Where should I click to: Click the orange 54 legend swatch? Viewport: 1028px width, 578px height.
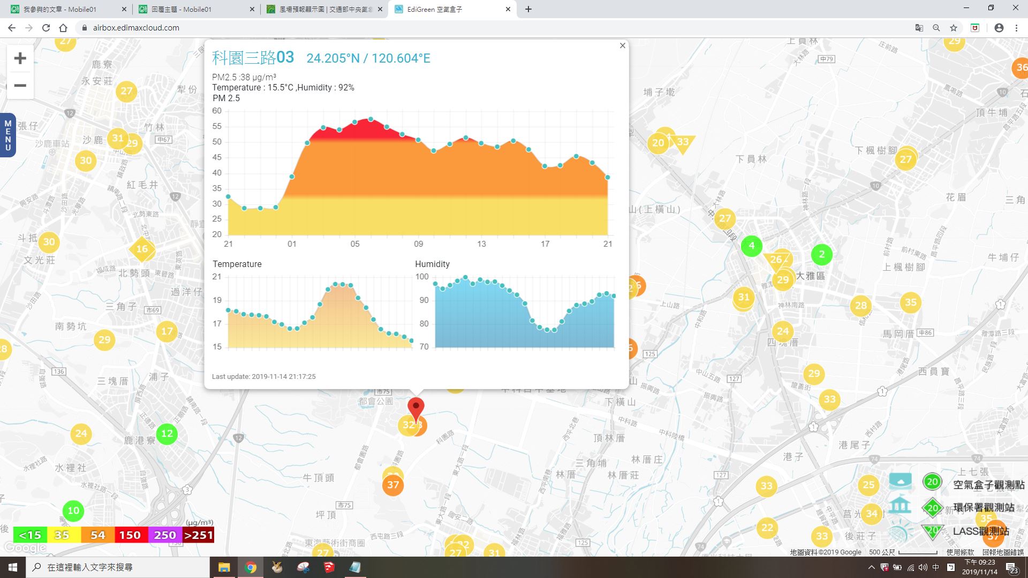(x=98, y=535)
